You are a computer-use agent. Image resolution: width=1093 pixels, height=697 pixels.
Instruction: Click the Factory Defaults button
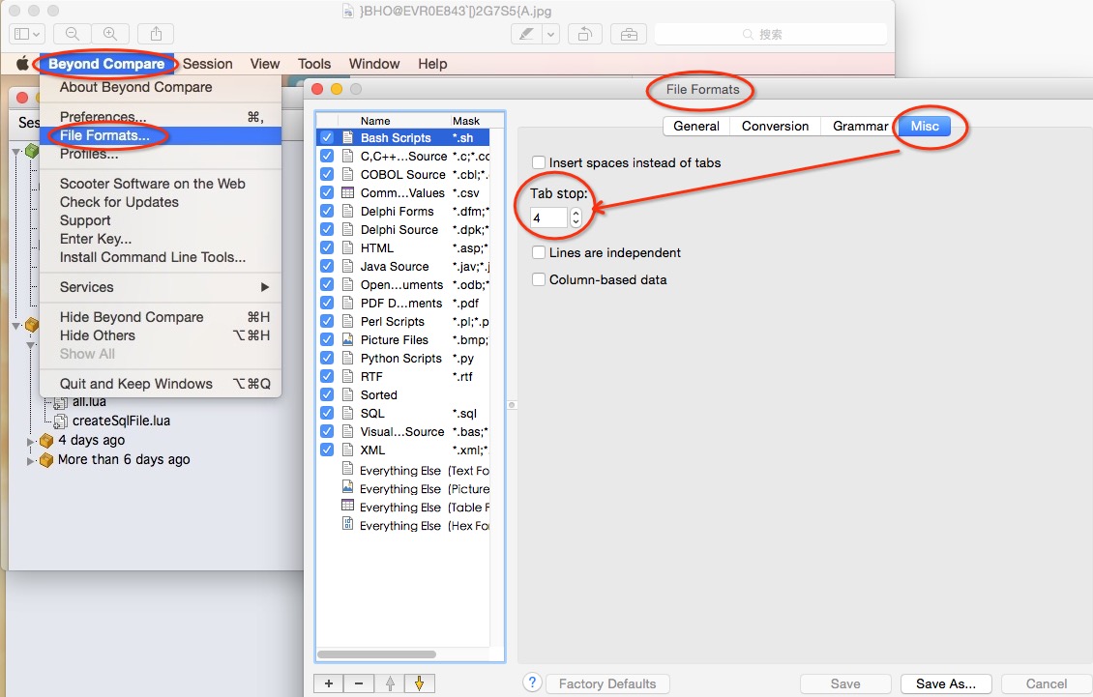click(x=607, y=683)
